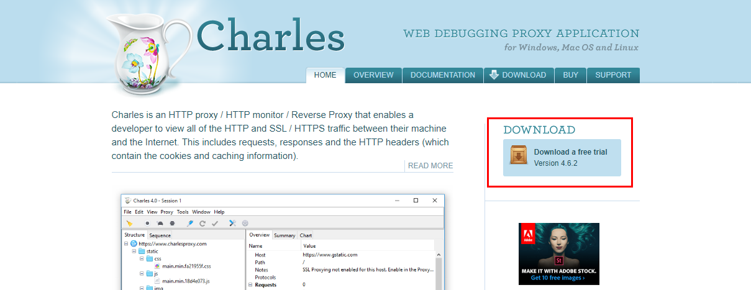Click Get 10 free images ad link
This screenshot has height=290, width=751.
click(557, 278)
